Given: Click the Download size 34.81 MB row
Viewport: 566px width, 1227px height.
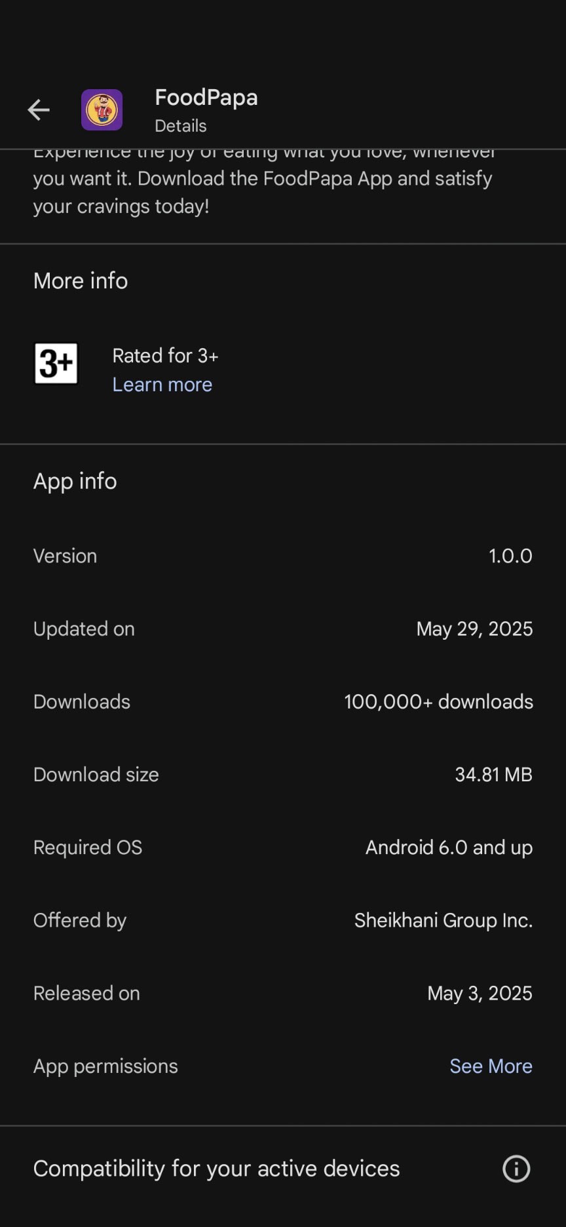Looking at the screenshot, I should [282, 774].
